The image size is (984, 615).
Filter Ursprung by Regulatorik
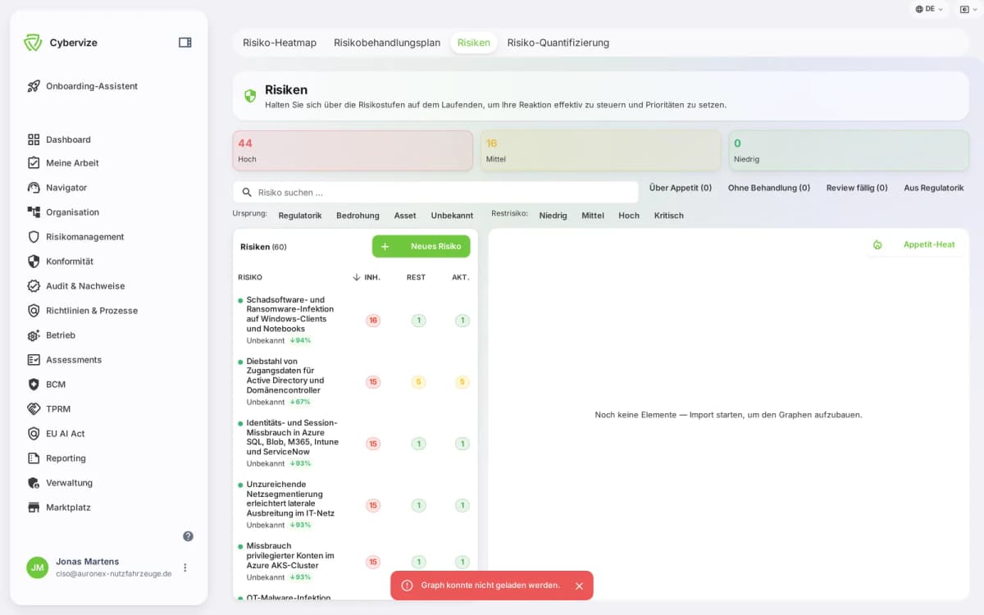(300, 216)
